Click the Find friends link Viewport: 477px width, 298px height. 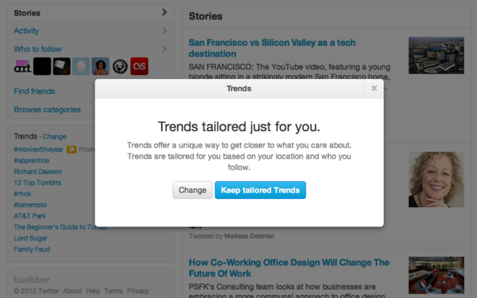pyautogui.click(x=34, y=91)
